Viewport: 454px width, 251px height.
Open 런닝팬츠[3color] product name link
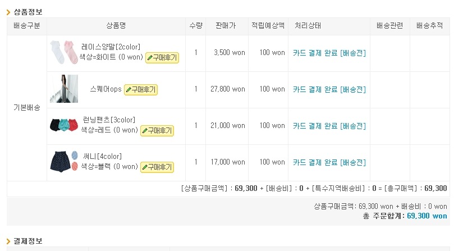[109, 120]
